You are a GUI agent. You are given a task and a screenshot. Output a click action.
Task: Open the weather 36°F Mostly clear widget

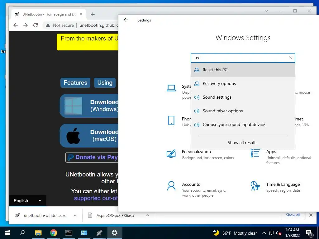[x=235, y=233]
